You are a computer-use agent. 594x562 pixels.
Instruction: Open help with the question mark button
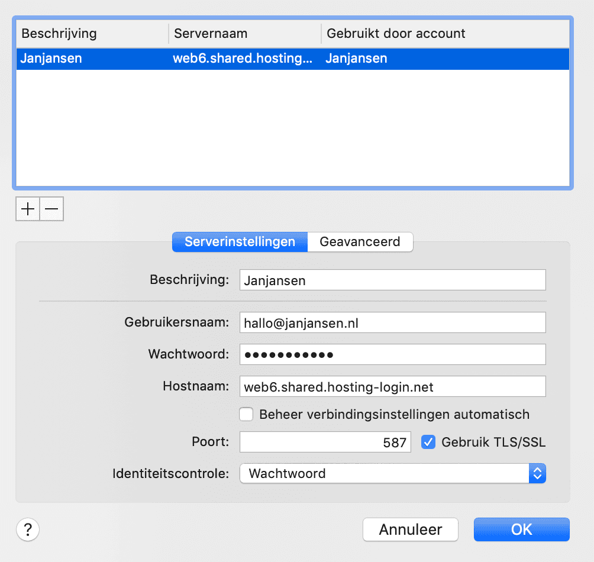click(28, 529)
